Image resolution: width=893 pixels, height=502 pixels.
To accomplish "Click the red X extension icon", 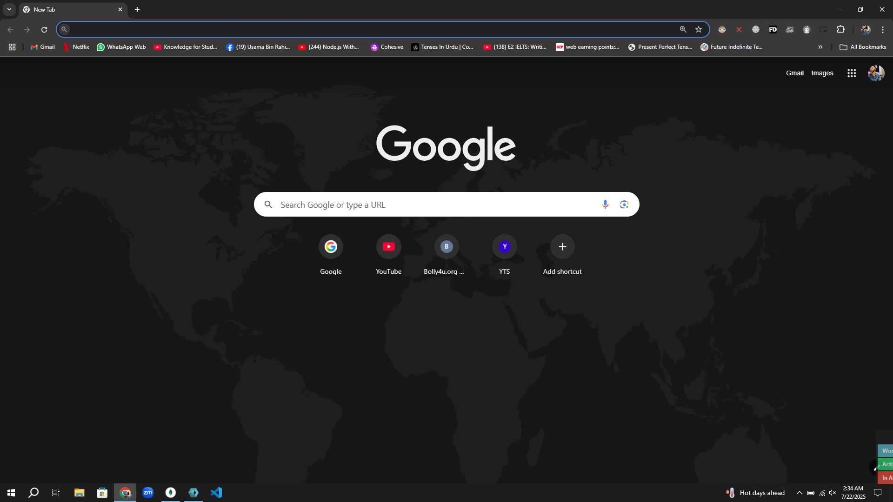I will click(739, 29).
